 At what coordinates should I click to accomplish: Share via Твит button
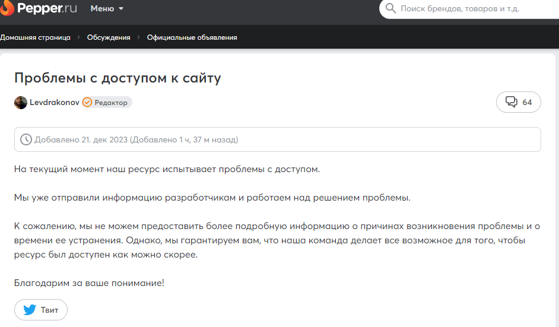point(40,310)
